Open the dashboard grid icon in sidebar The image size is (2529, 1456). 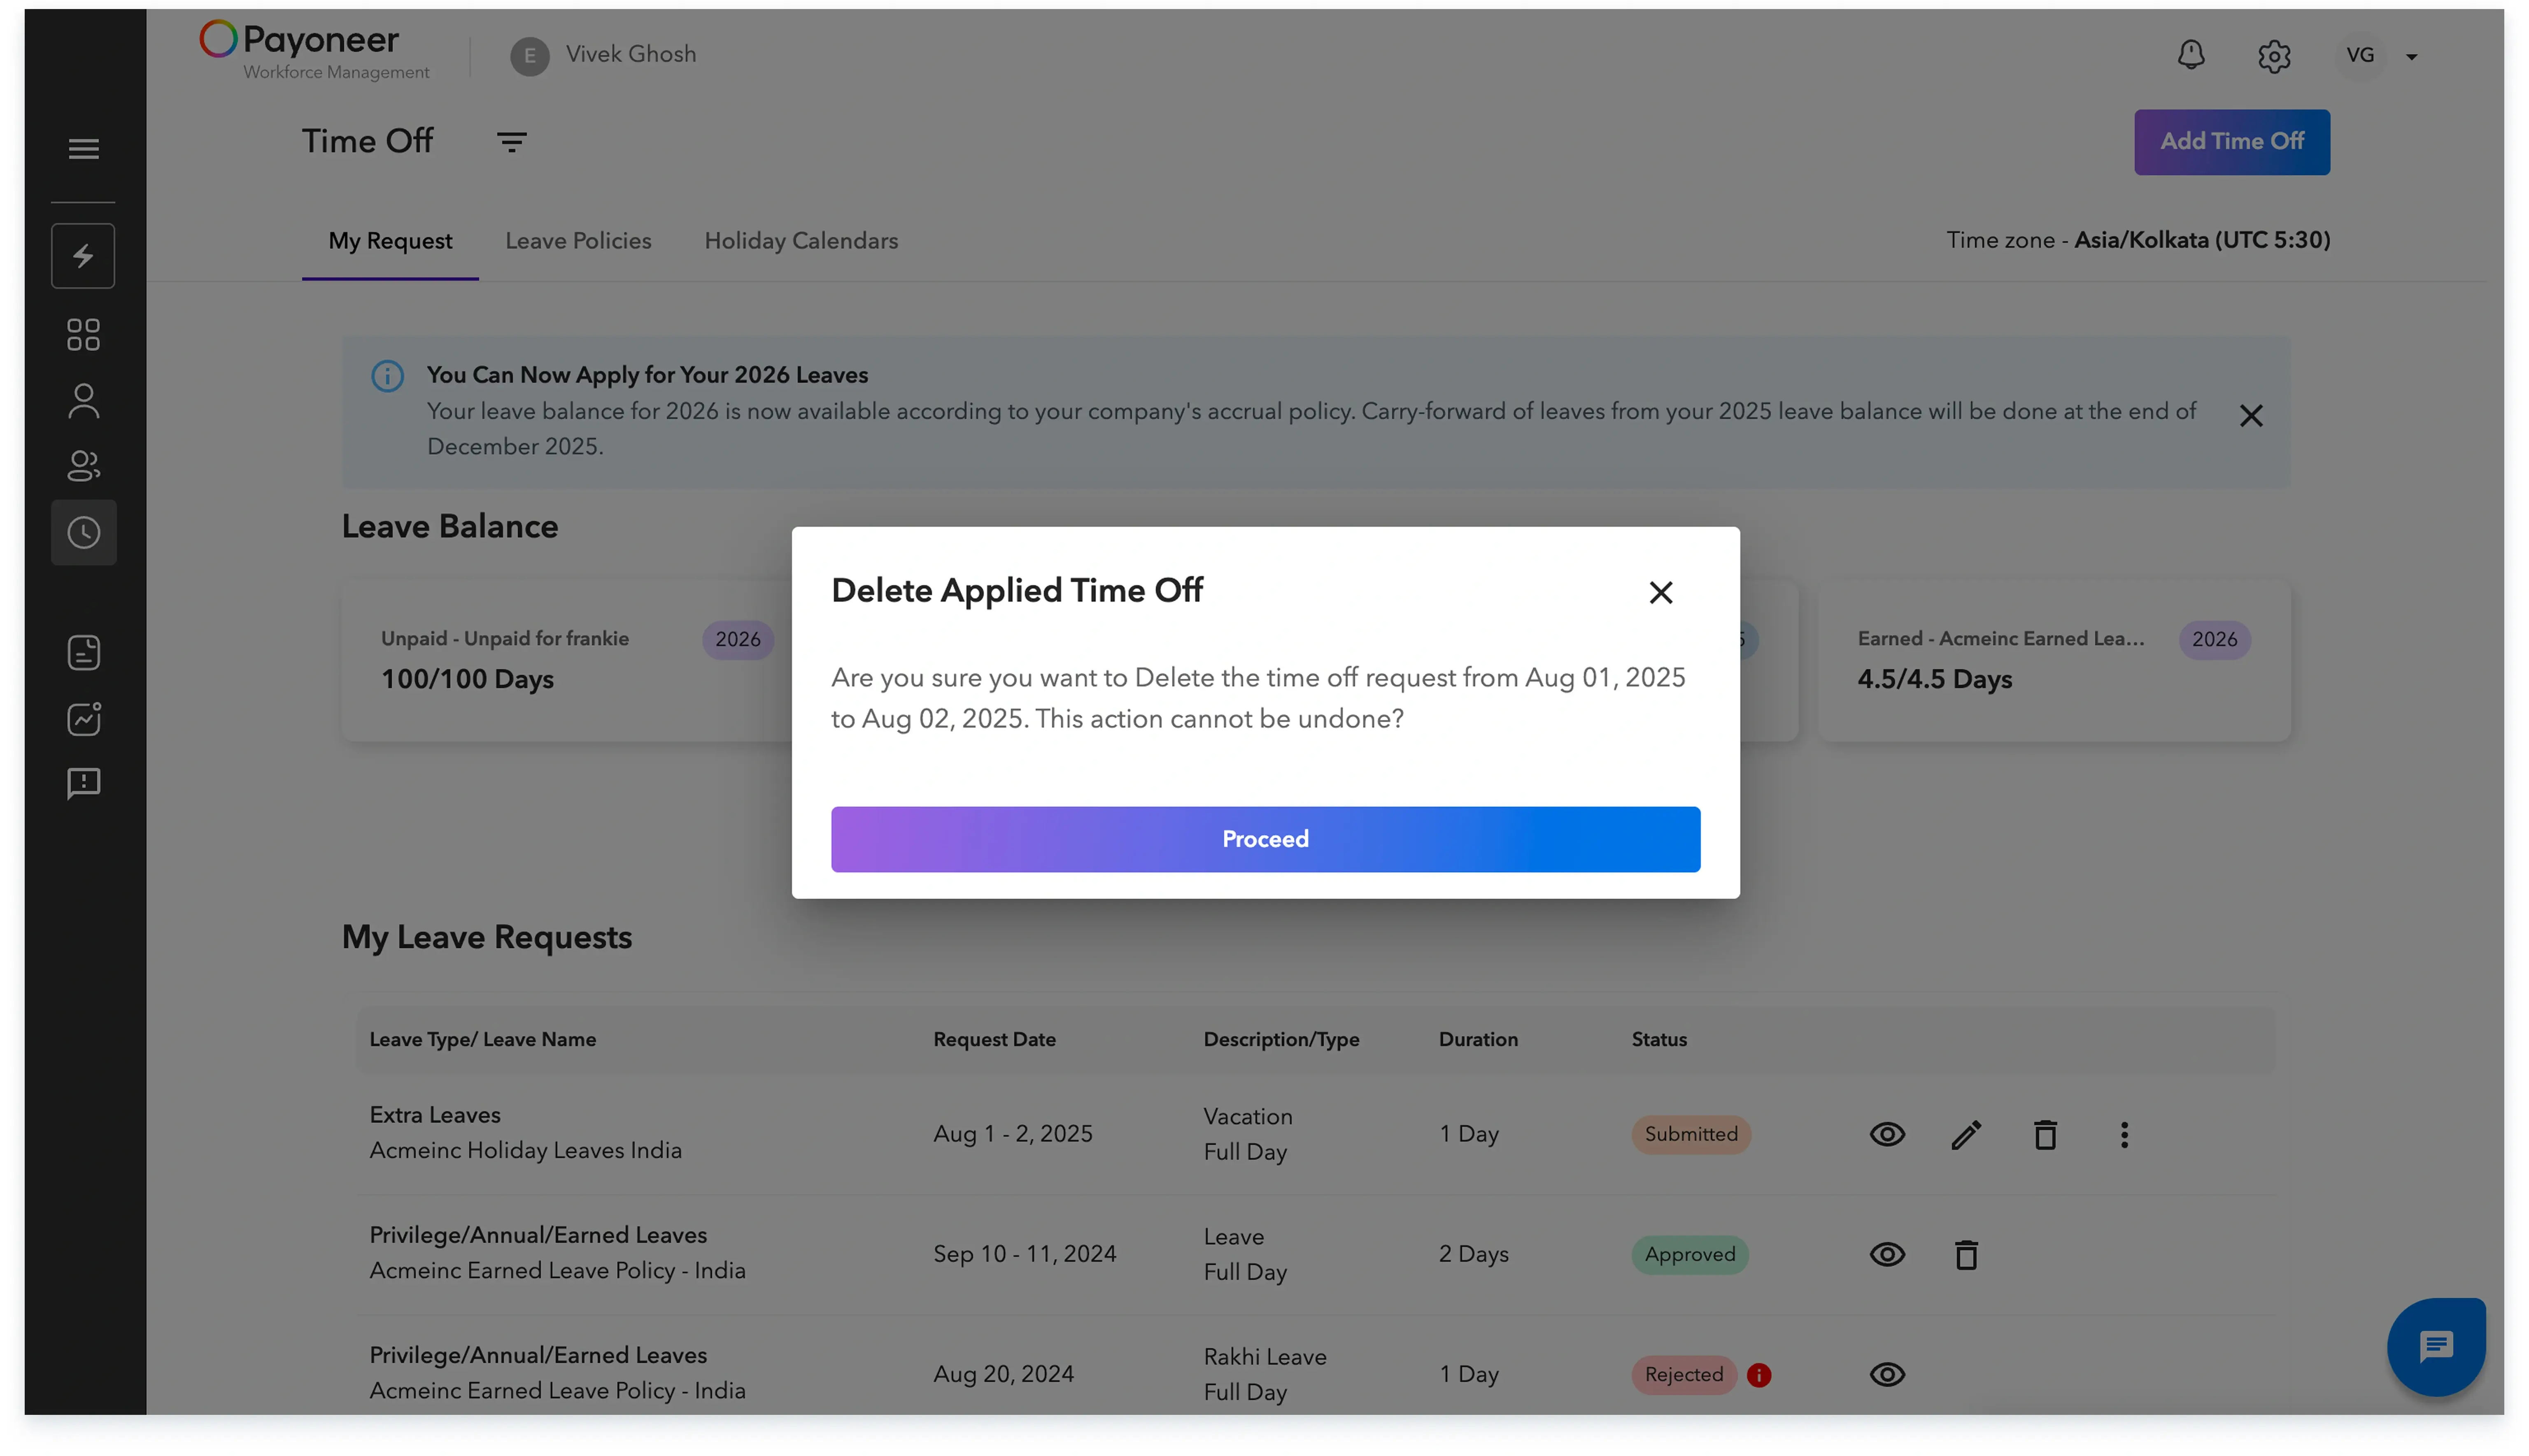tap(83, 334)
